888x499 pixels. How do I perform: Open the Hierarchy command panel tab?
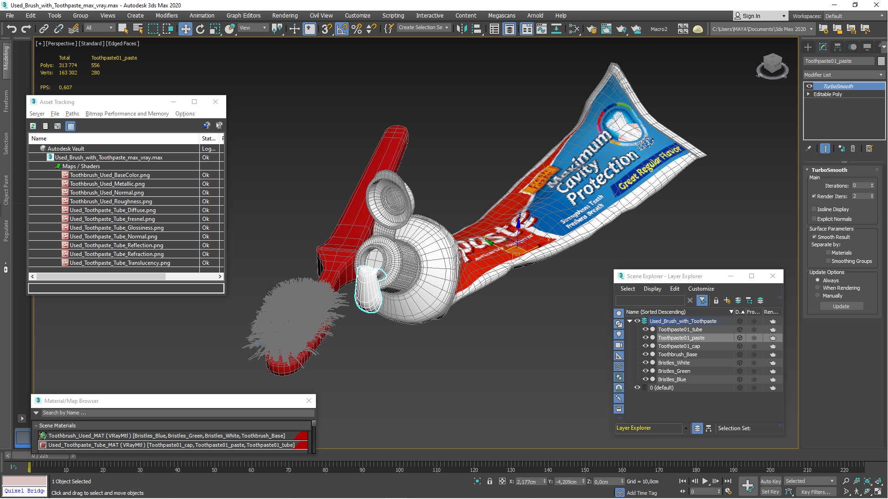click(838, 47)
